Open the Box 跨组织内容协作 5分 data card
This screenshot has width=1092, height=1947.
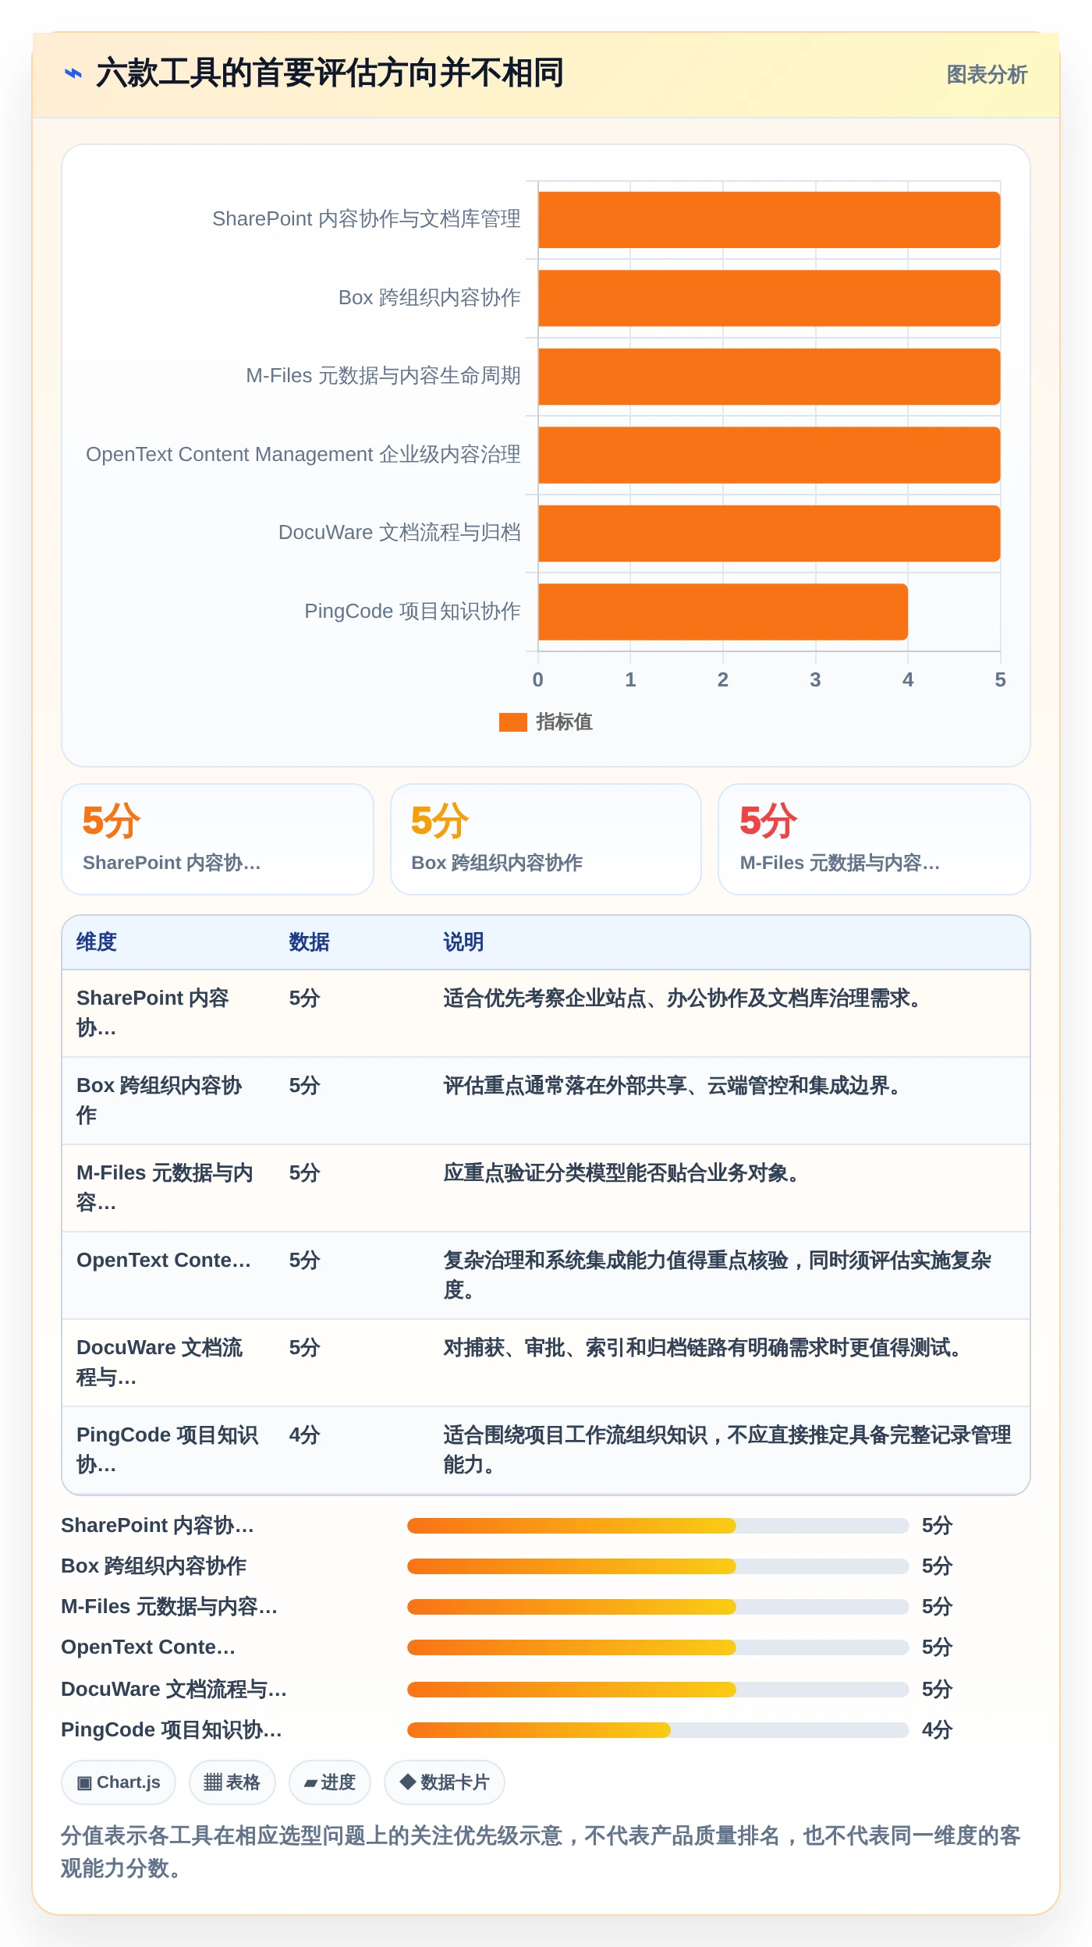coord(546,839)
